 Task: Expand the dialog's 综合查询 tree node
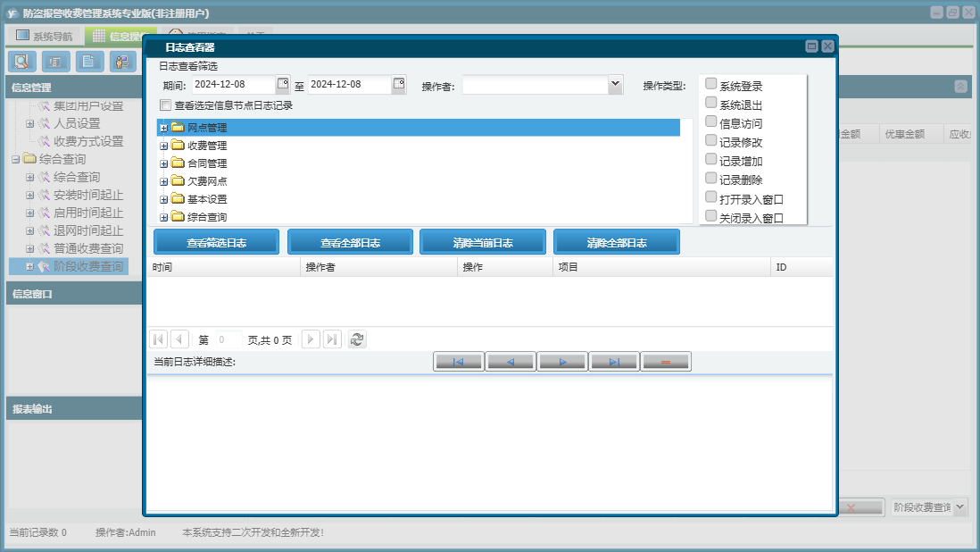coord(163,218)
